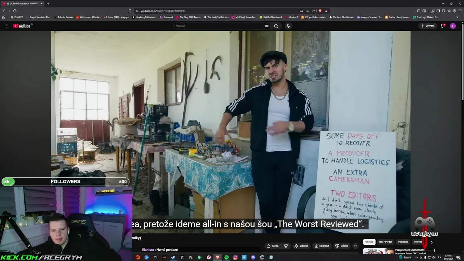The width and height of the screenshot is (464, 261).
Task: Click the Vďaka thanks button
Action: click(x=341, y=246)
